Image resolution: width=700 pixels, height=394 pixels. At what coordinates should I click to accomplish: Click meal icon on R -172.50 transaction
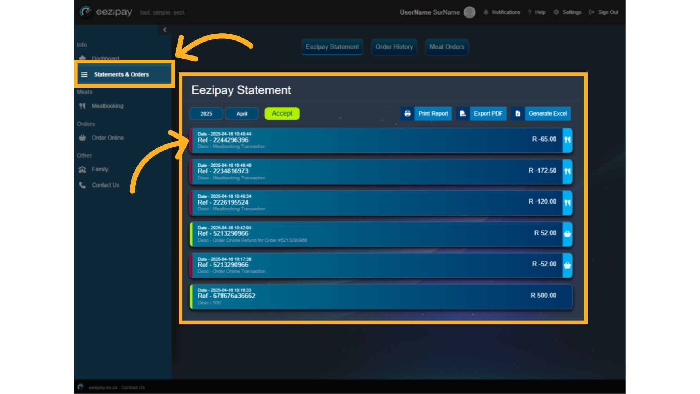[567, 171]
